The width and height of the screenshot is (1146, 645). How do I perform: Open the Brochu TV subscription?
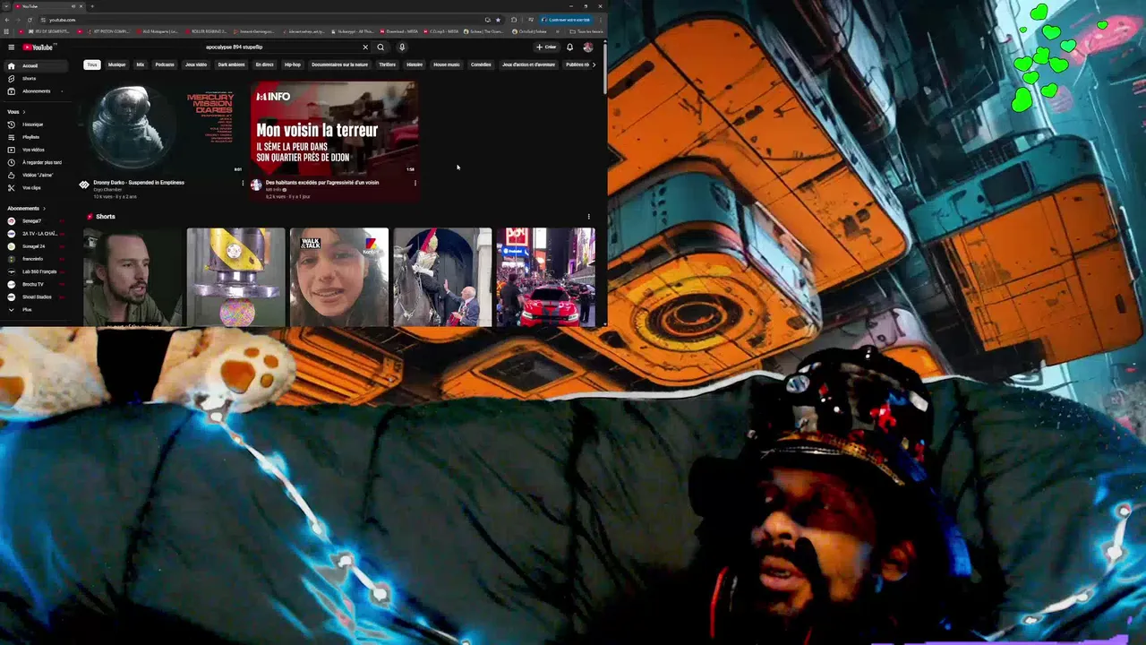tap(35, 284)
